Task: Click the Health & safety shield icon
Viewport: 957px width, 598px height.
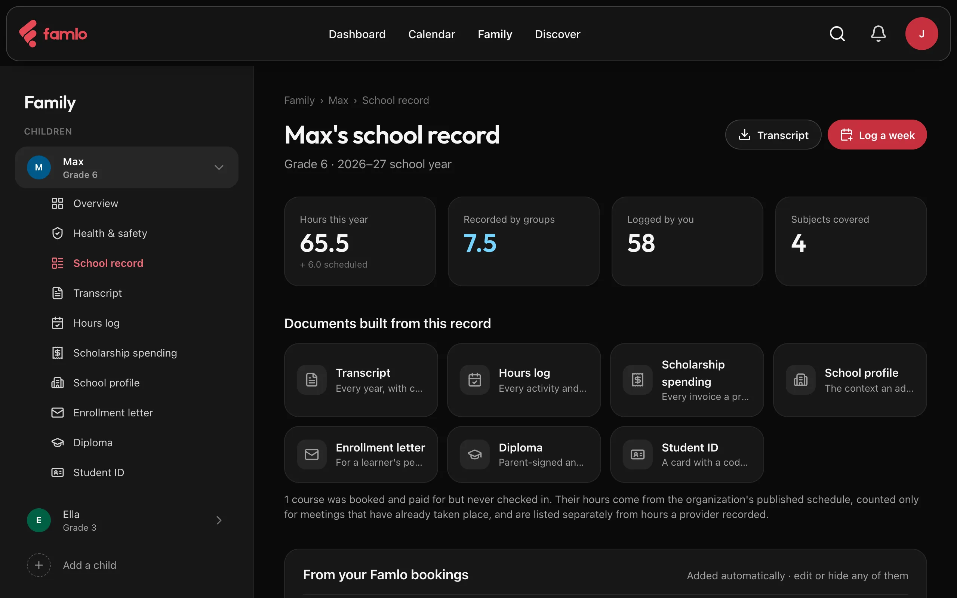Action: [57, 233]
